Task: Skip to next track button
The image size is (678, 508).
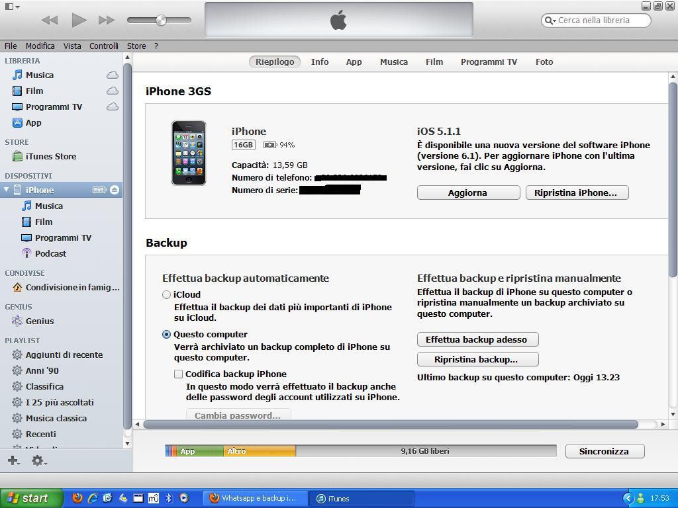Action: coord(106,20)
